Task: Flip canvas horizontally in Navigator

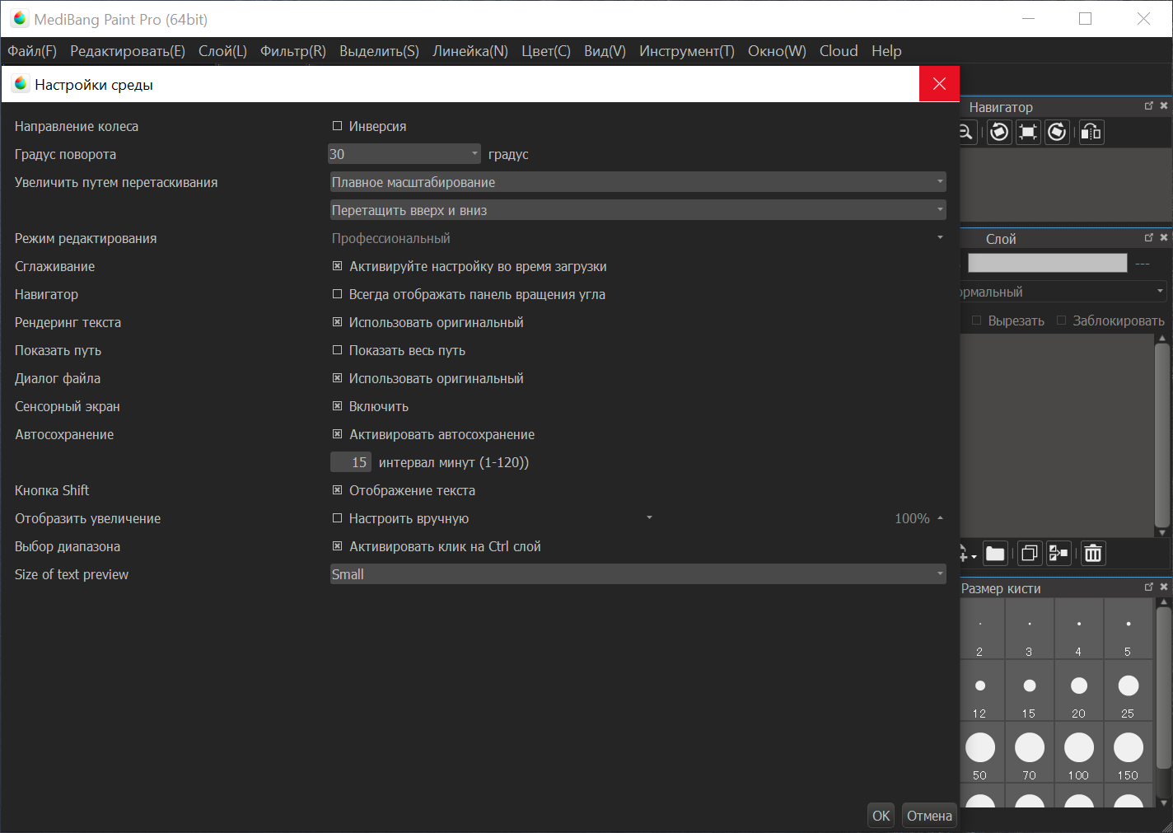Action: click(1091, 132)
